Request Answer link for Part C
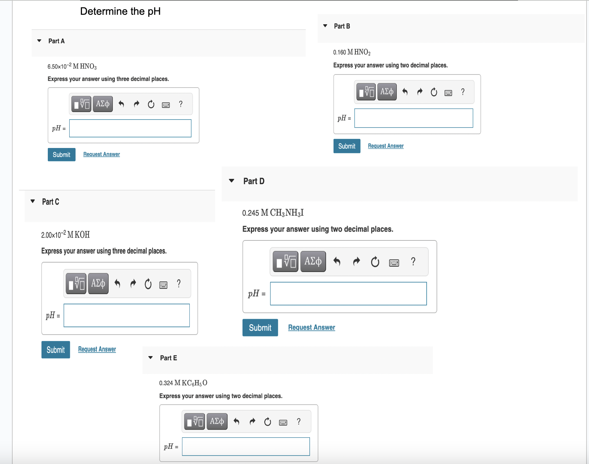The image size is (589, 464). (x=97, y=349)
